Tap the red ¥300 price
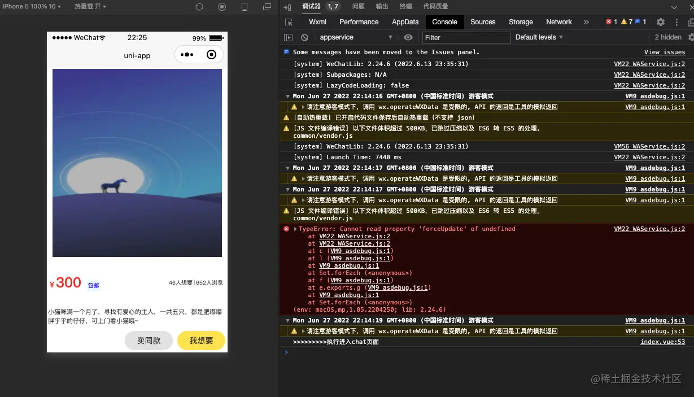The image size is (694, 397). click(66, 283)
